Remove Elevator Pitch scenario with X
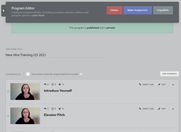181x132 pixels. (x=173, y=109)
